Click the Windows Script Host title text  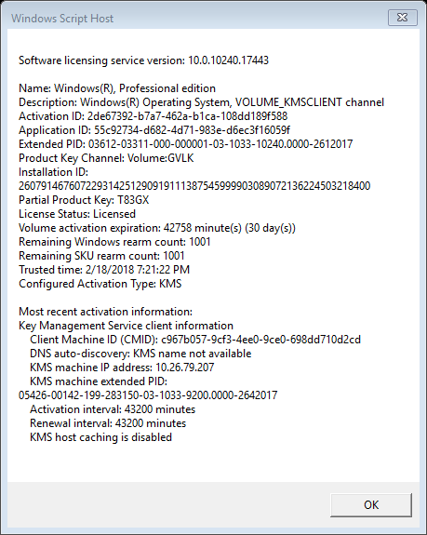tap(62, 19)
